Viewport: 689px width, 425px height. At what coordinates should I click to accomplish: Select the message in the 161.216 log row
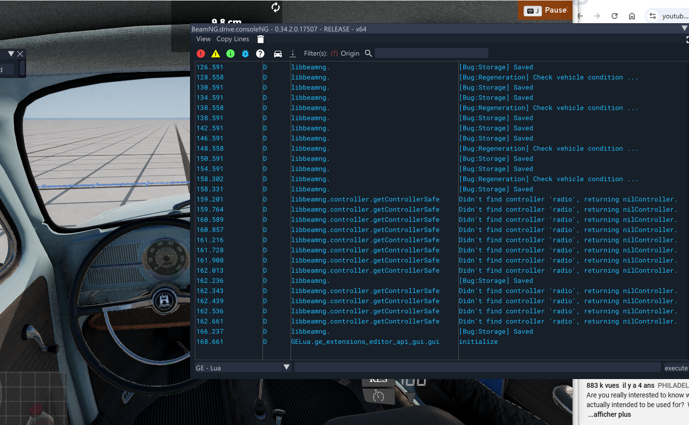pyautogui.click(x=568, y=240)
